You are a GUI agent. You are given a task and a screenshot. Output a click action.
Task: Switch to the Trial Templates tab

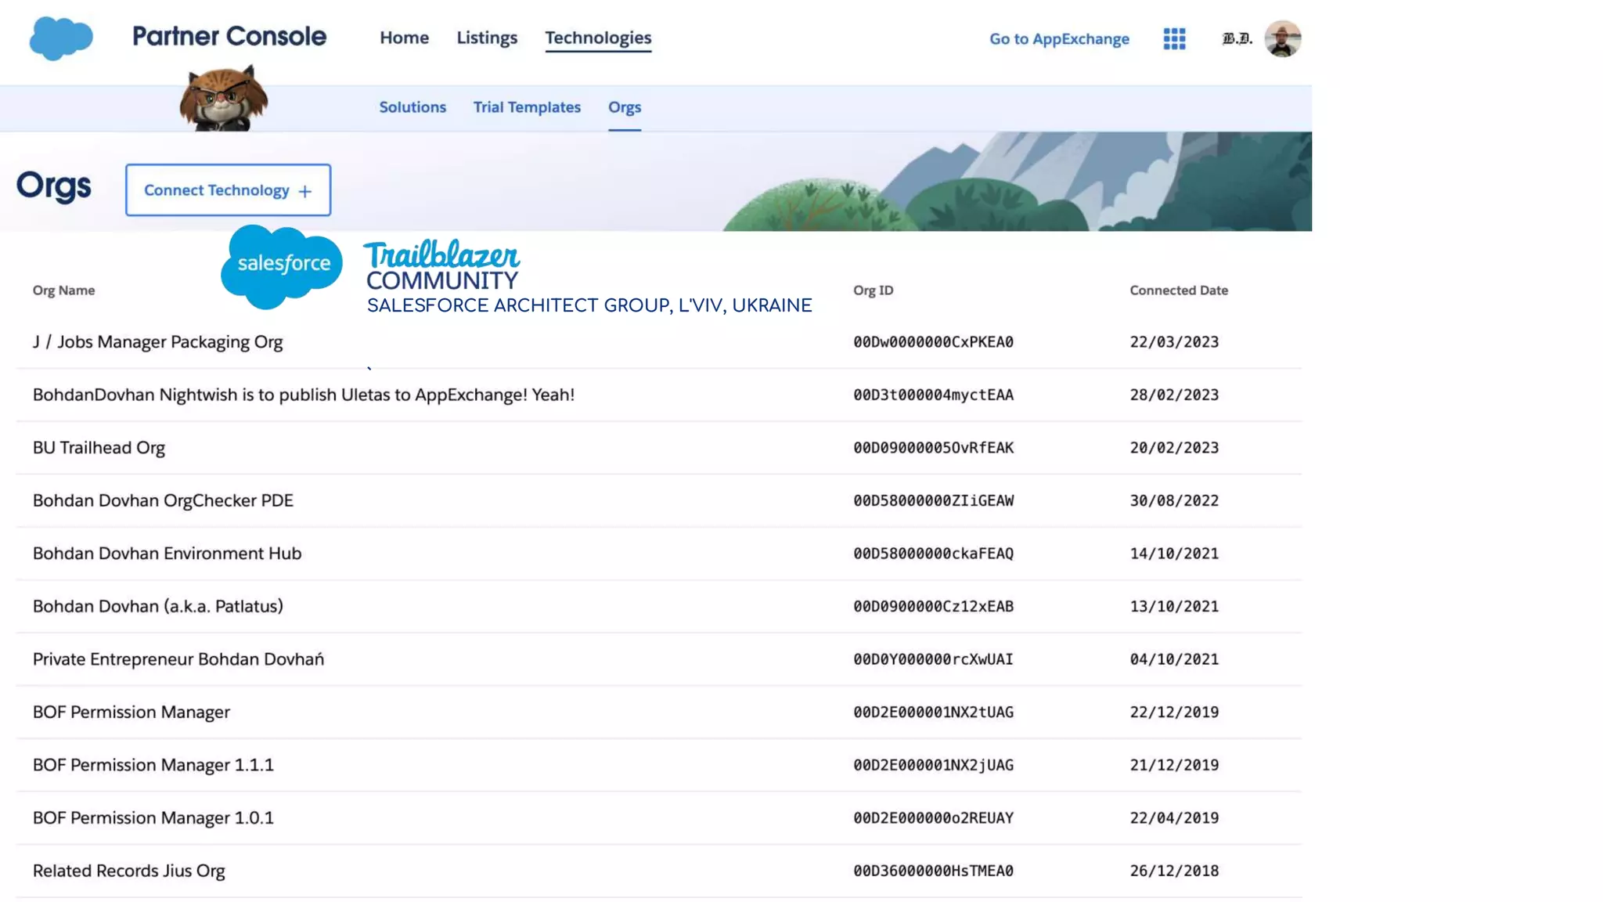click(x=527, y=107)
